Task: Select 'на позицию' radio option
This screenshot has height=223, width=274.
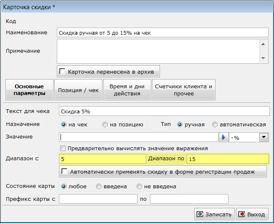Action: click(x=105, y=124)
